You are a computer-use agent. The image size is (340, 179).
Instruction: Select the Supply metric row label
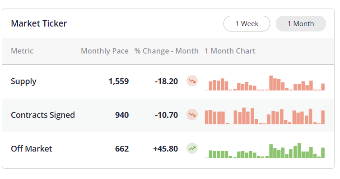pyautogui.click(x=23, y=81)
